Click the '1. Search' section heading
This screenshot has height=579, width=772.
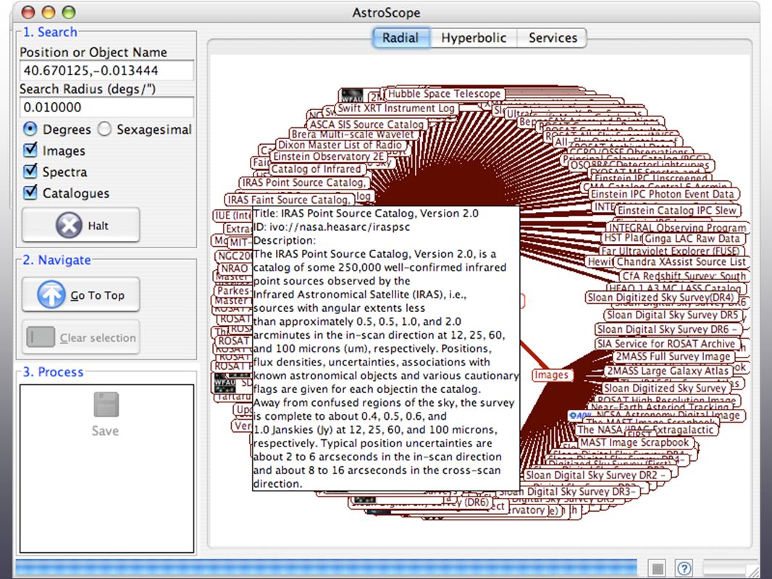pos(50,32)
